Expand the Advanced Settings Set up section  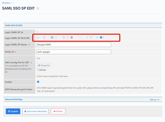click(x=154, y=99)
